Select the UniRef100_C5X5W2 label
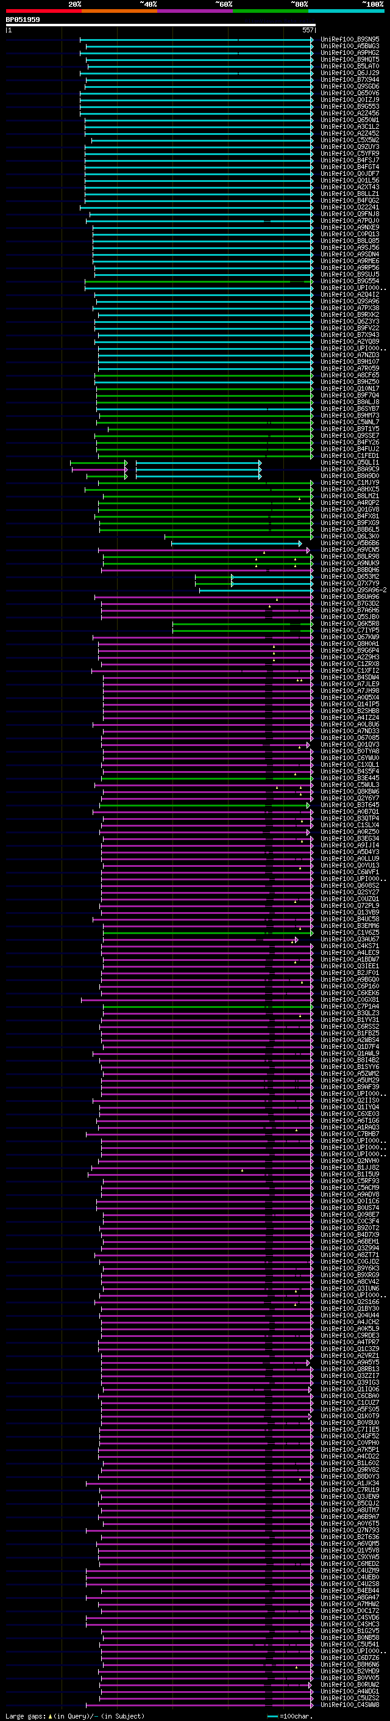The image size is (390, 1721). [x=350, y=140]
